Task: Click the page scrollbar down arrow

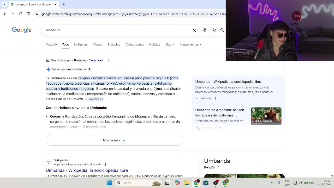Action: coord(332,176)
